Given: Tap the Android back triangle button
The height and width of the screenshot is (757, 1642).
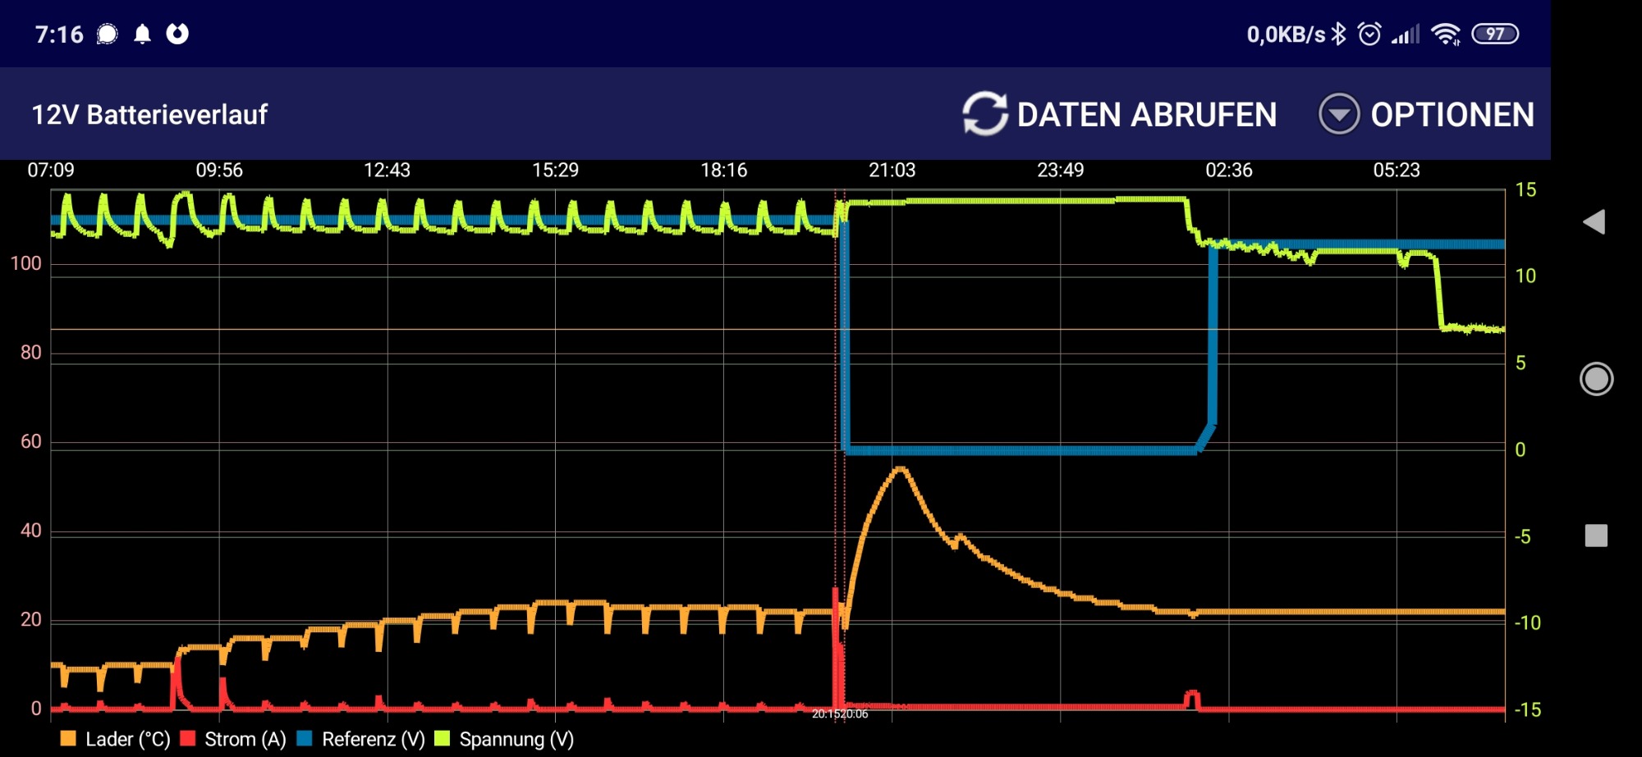Looking at the screenshot, I should click(1594, 222).
